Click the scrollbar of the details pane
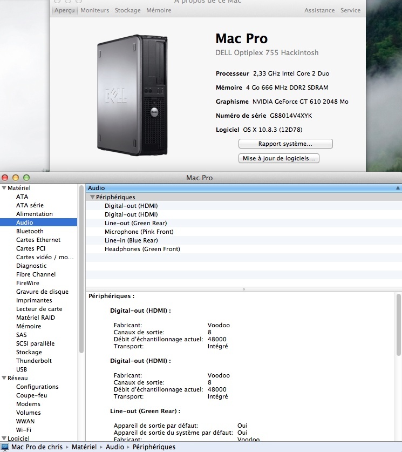The image size is (402, 452). [x=399, y=325]
